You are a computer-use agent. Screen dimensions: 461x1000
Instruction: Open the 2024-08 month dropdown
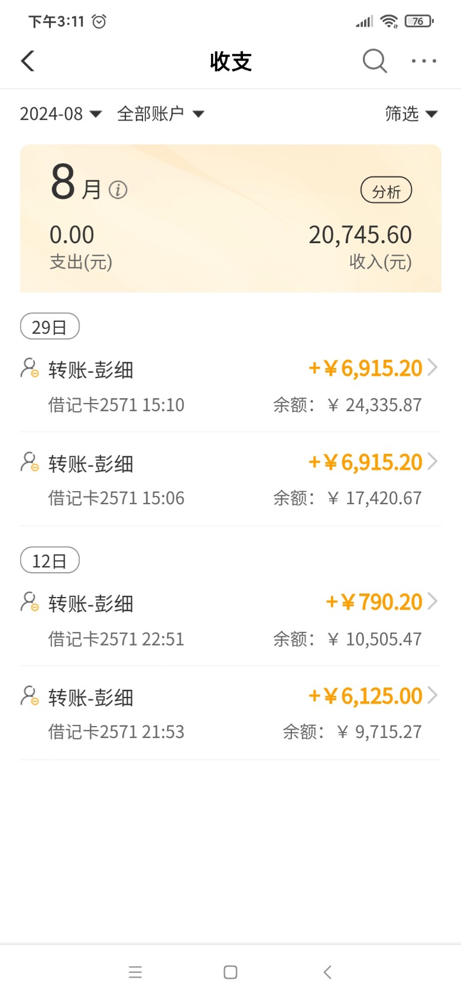60,114
